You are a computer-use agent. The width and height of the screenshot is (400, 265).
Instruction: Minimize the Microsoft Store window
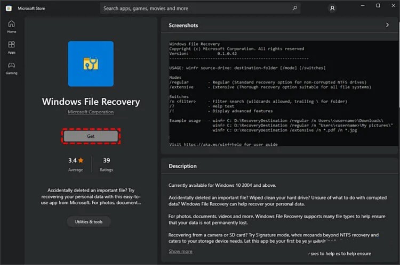click(363, 6)
